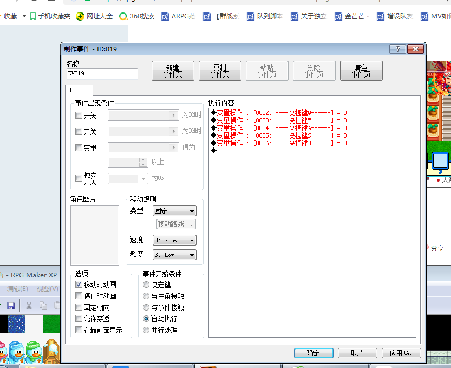Select the 自动执行 start condition
451x368 pixels.
point(146,319)
